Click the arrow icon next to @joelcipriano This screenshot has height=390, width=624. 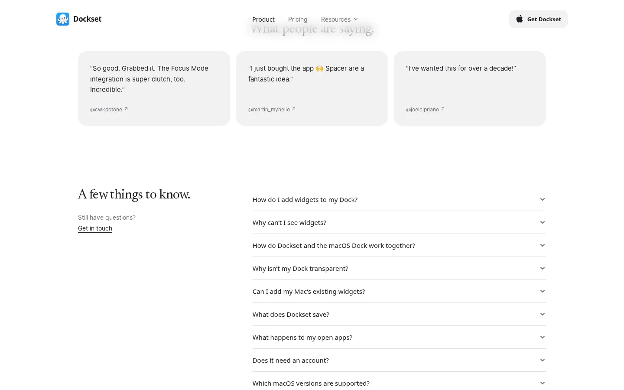tap(443, 109)
